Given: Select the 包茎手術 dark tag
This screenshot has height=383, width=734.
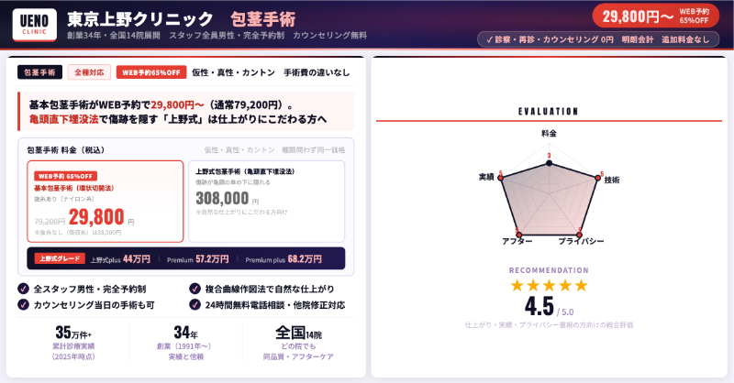Looking at the screenshot, I should pyautogui.click(x=39, y=71).
